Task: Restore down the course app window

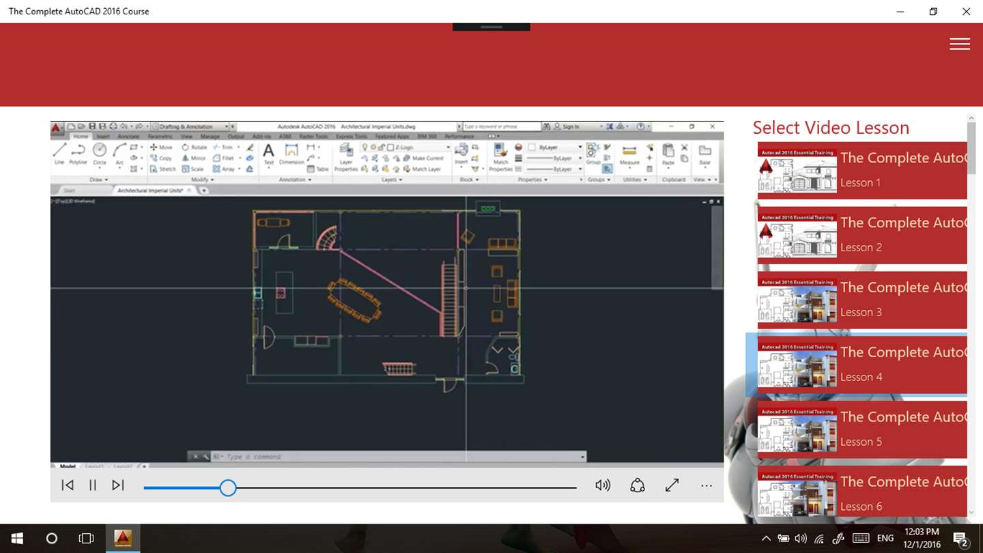Action: (933, 12)
